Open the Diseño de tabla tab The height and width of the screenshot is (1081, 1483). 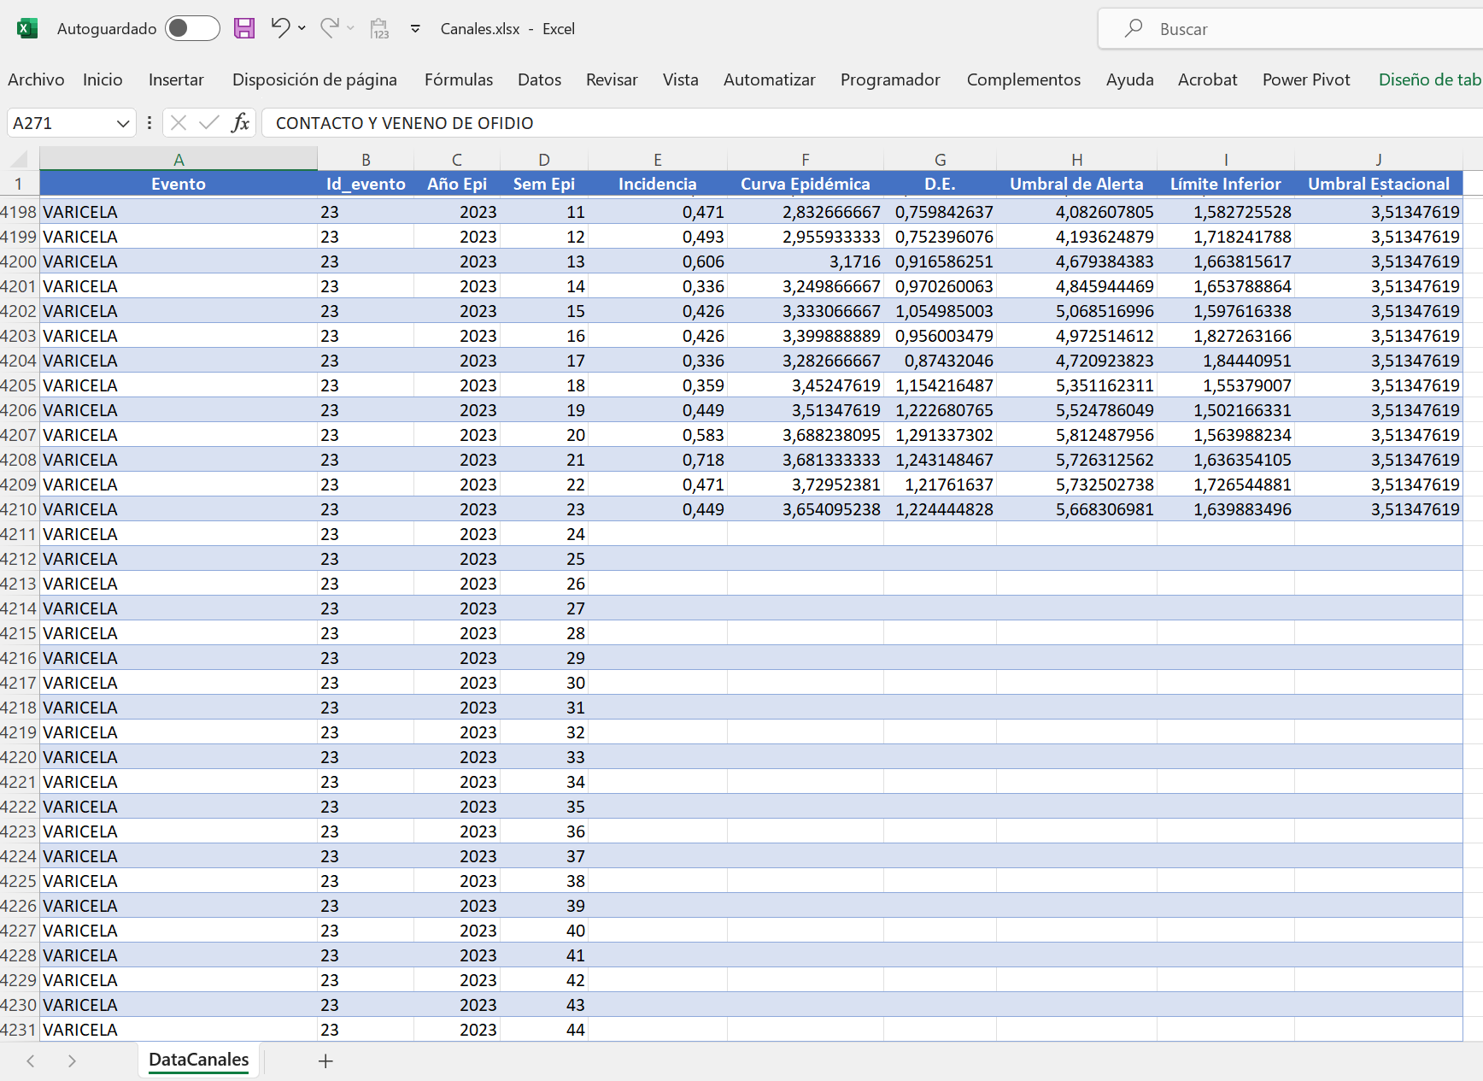pyautogui.click(x=1430, y=79)
